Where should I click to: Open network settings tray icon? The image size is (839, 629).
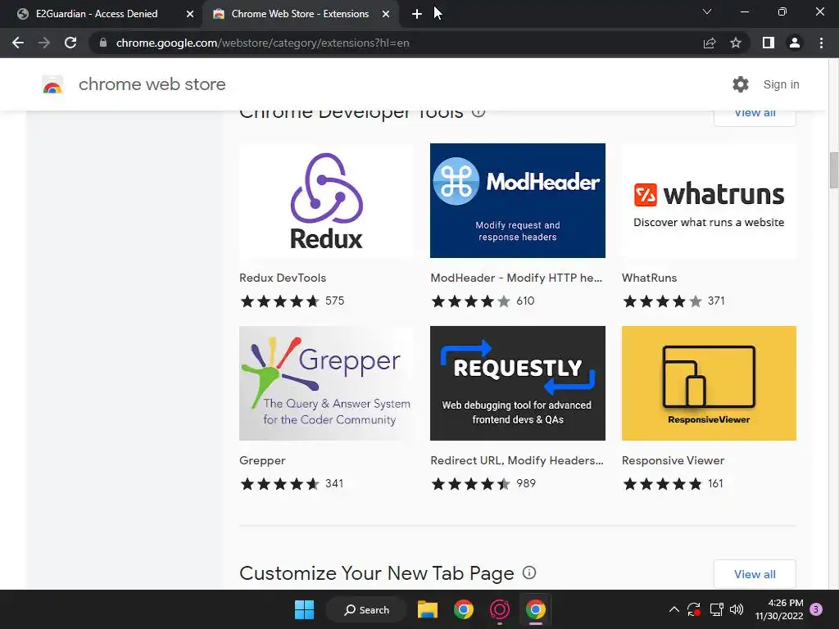coord(716,609)
